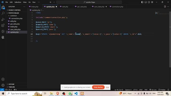Image resolution: width=171 pixels, height=96 pixels.
Task: Start Go Live server
Action: coord(153,90)
